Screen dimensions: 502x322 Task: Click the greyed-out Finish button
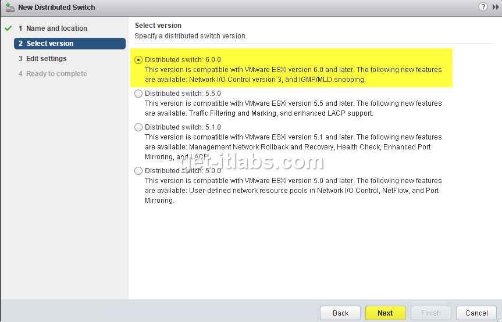pos(430,313)
